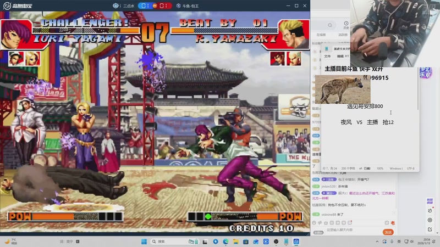Click the Notepad vertical scrollbar
Image resolution: width=440 pixels, height=247 pixels.
[418, 89]
